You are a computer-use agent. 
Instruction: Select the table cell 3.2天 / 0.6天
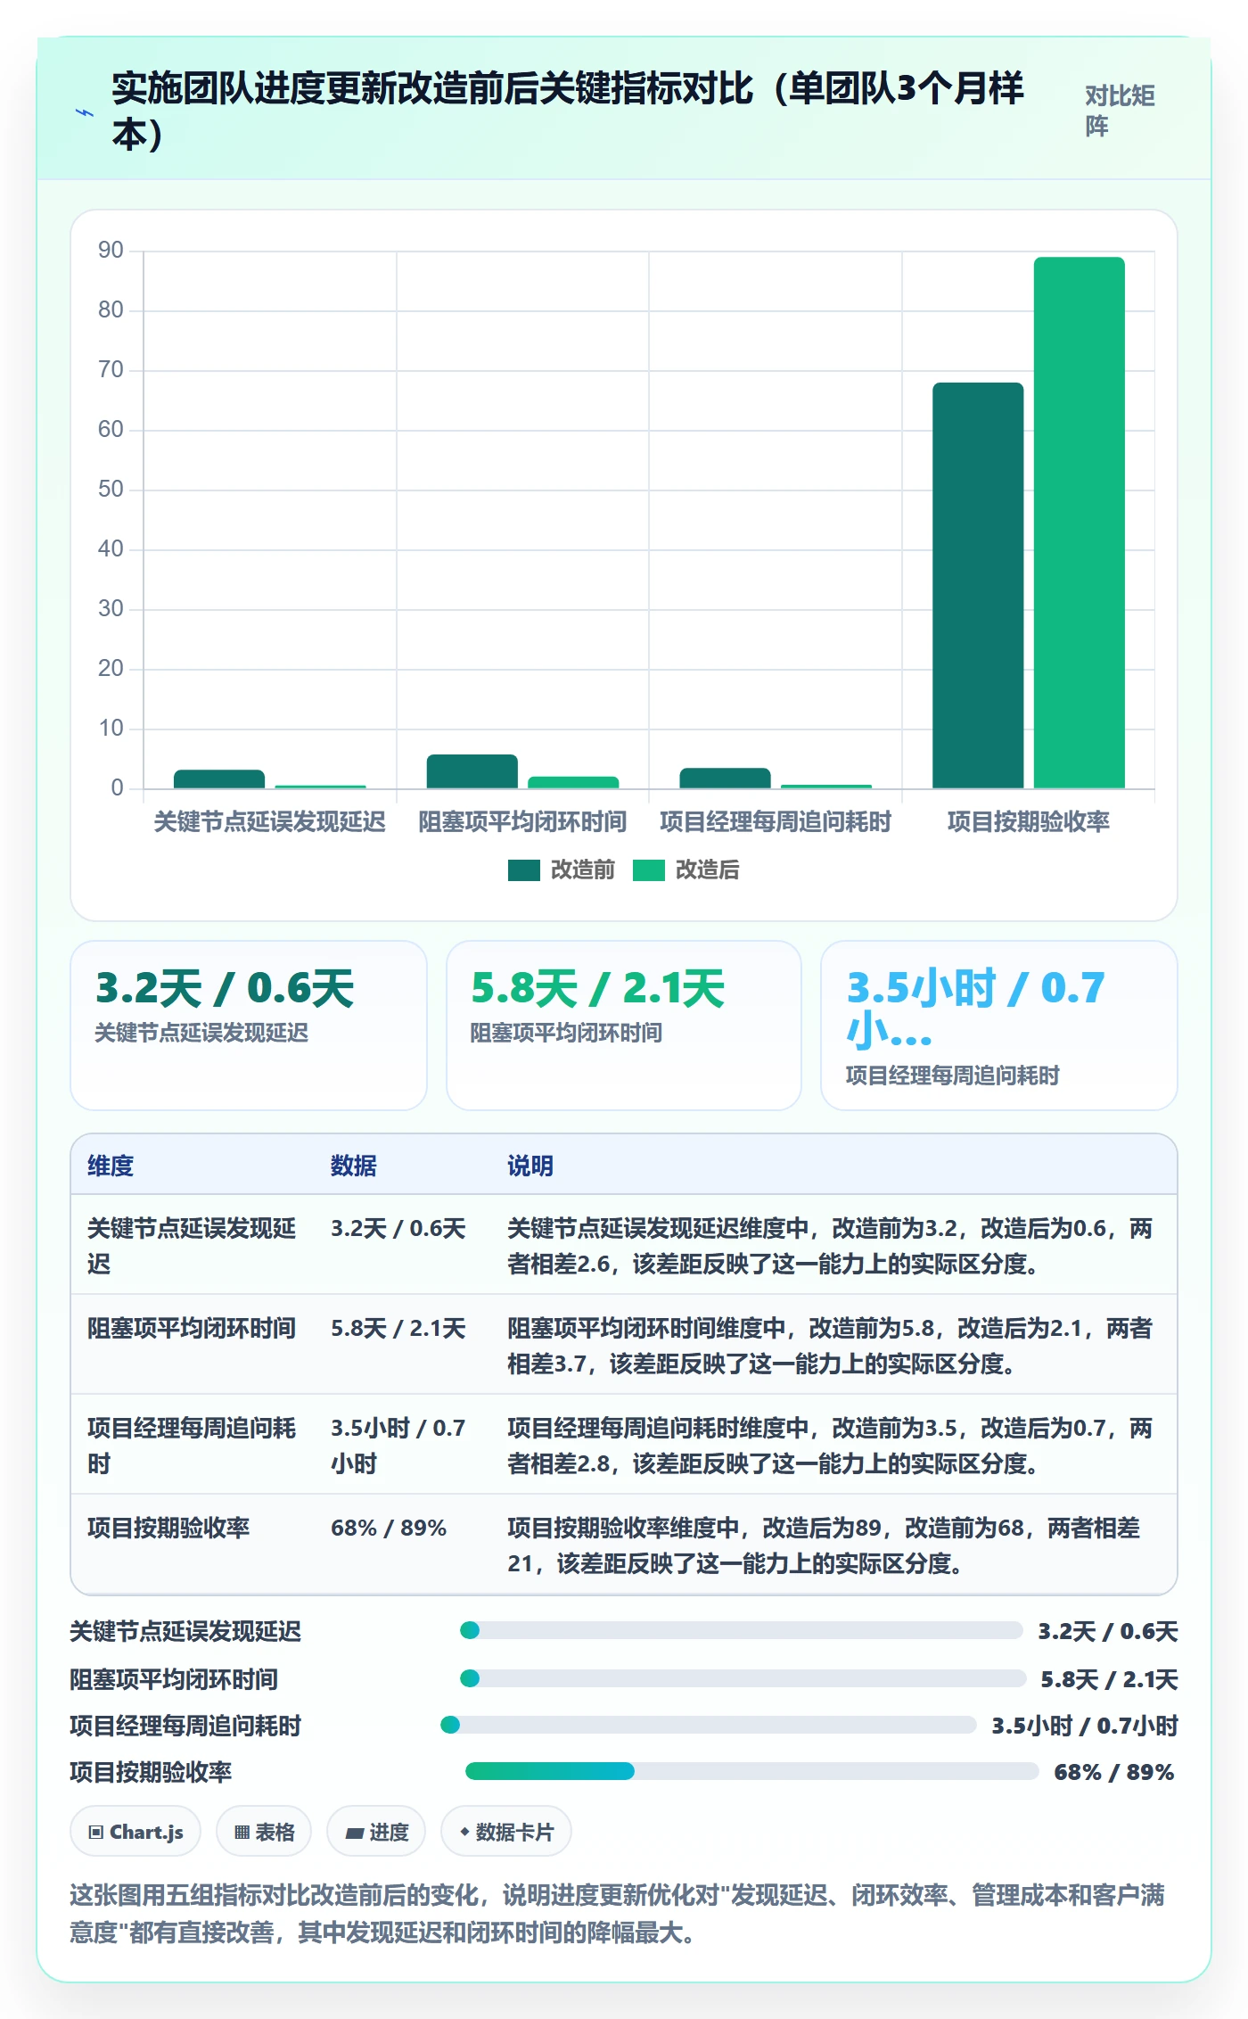(398, 1228)
